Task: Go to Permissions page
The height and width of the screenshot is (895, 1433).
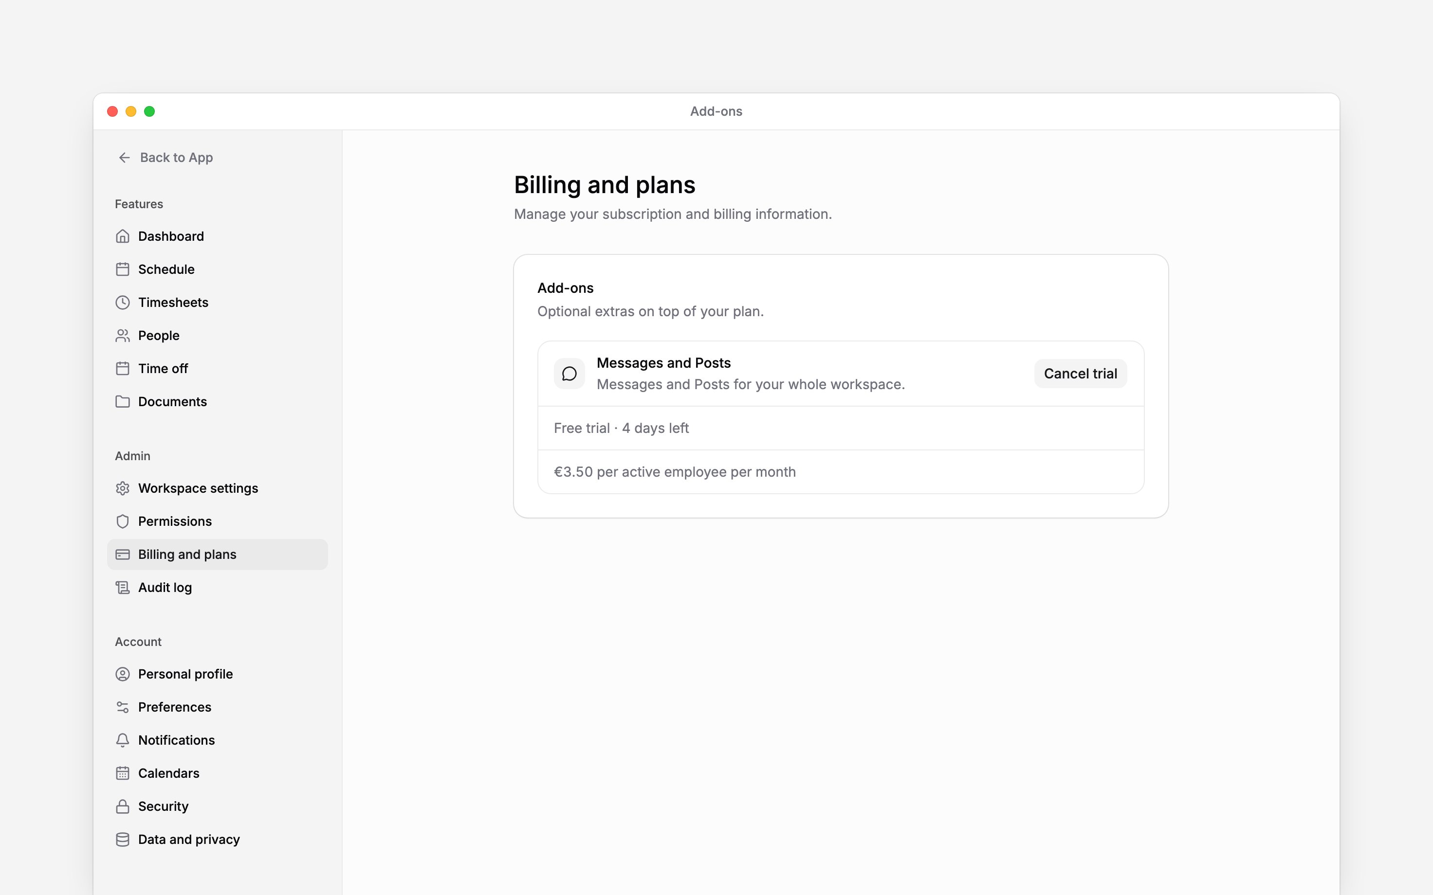Action: coord(217,521)
